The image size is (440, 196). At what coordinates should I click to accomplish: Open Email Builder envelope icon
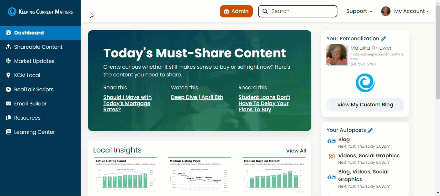tap(8, 103)
